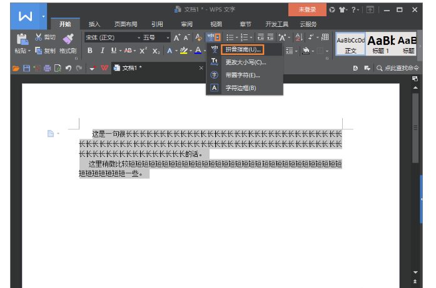This screenshot has width=436, height=288.
Task: Switch to the 插入 tab
Action: [x=94, y=24]
